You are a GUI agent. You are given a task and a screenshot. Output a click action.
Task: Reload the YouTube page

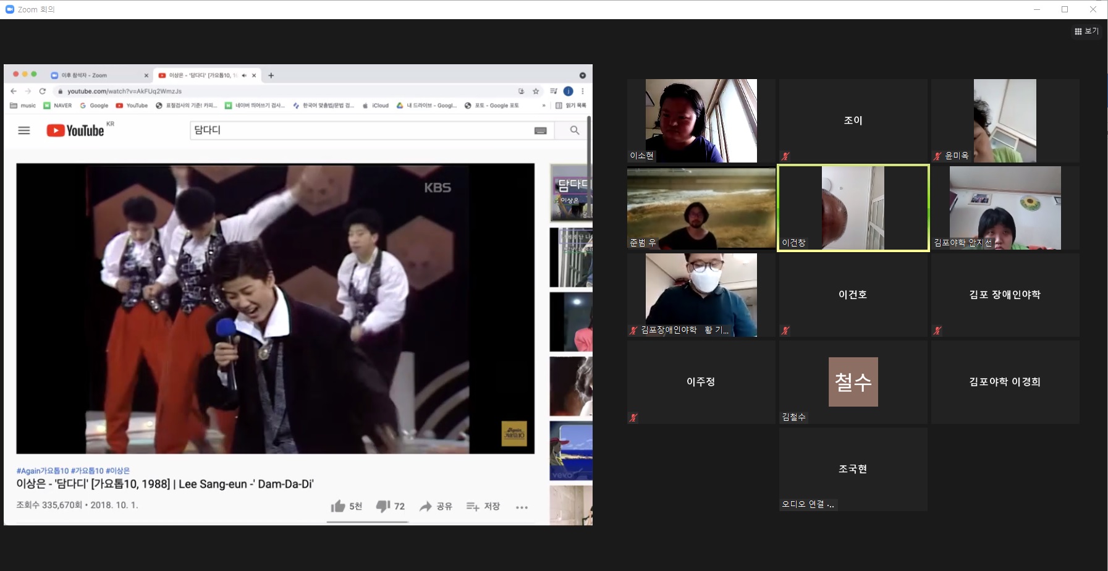pos(43,91)
